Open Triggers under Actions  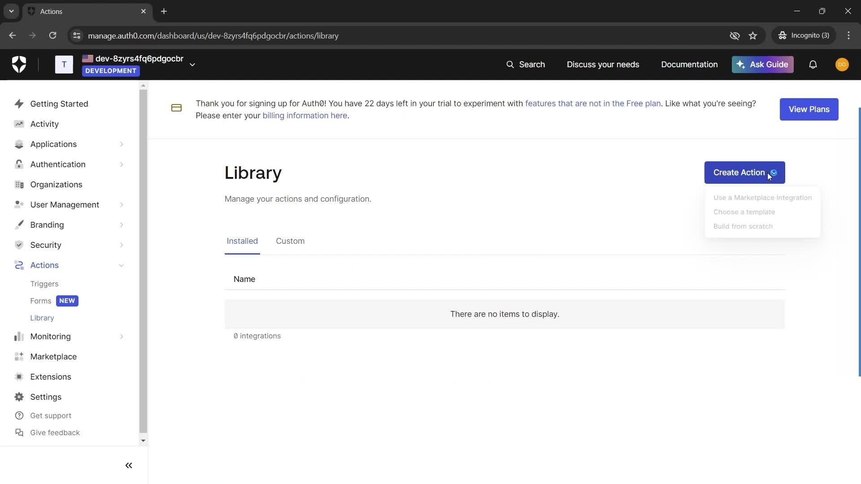44,284
